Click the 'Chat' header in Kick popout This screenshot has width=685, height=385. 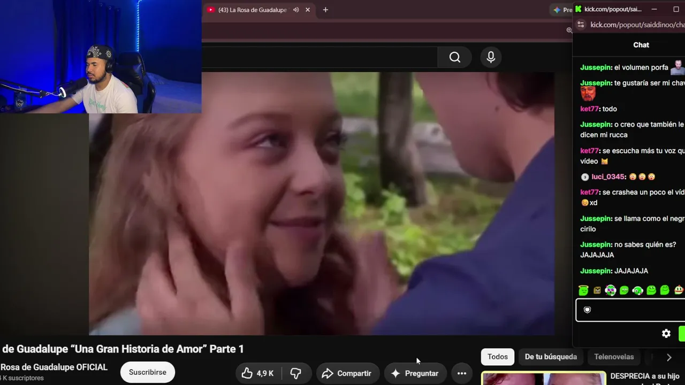coord(641,45)
